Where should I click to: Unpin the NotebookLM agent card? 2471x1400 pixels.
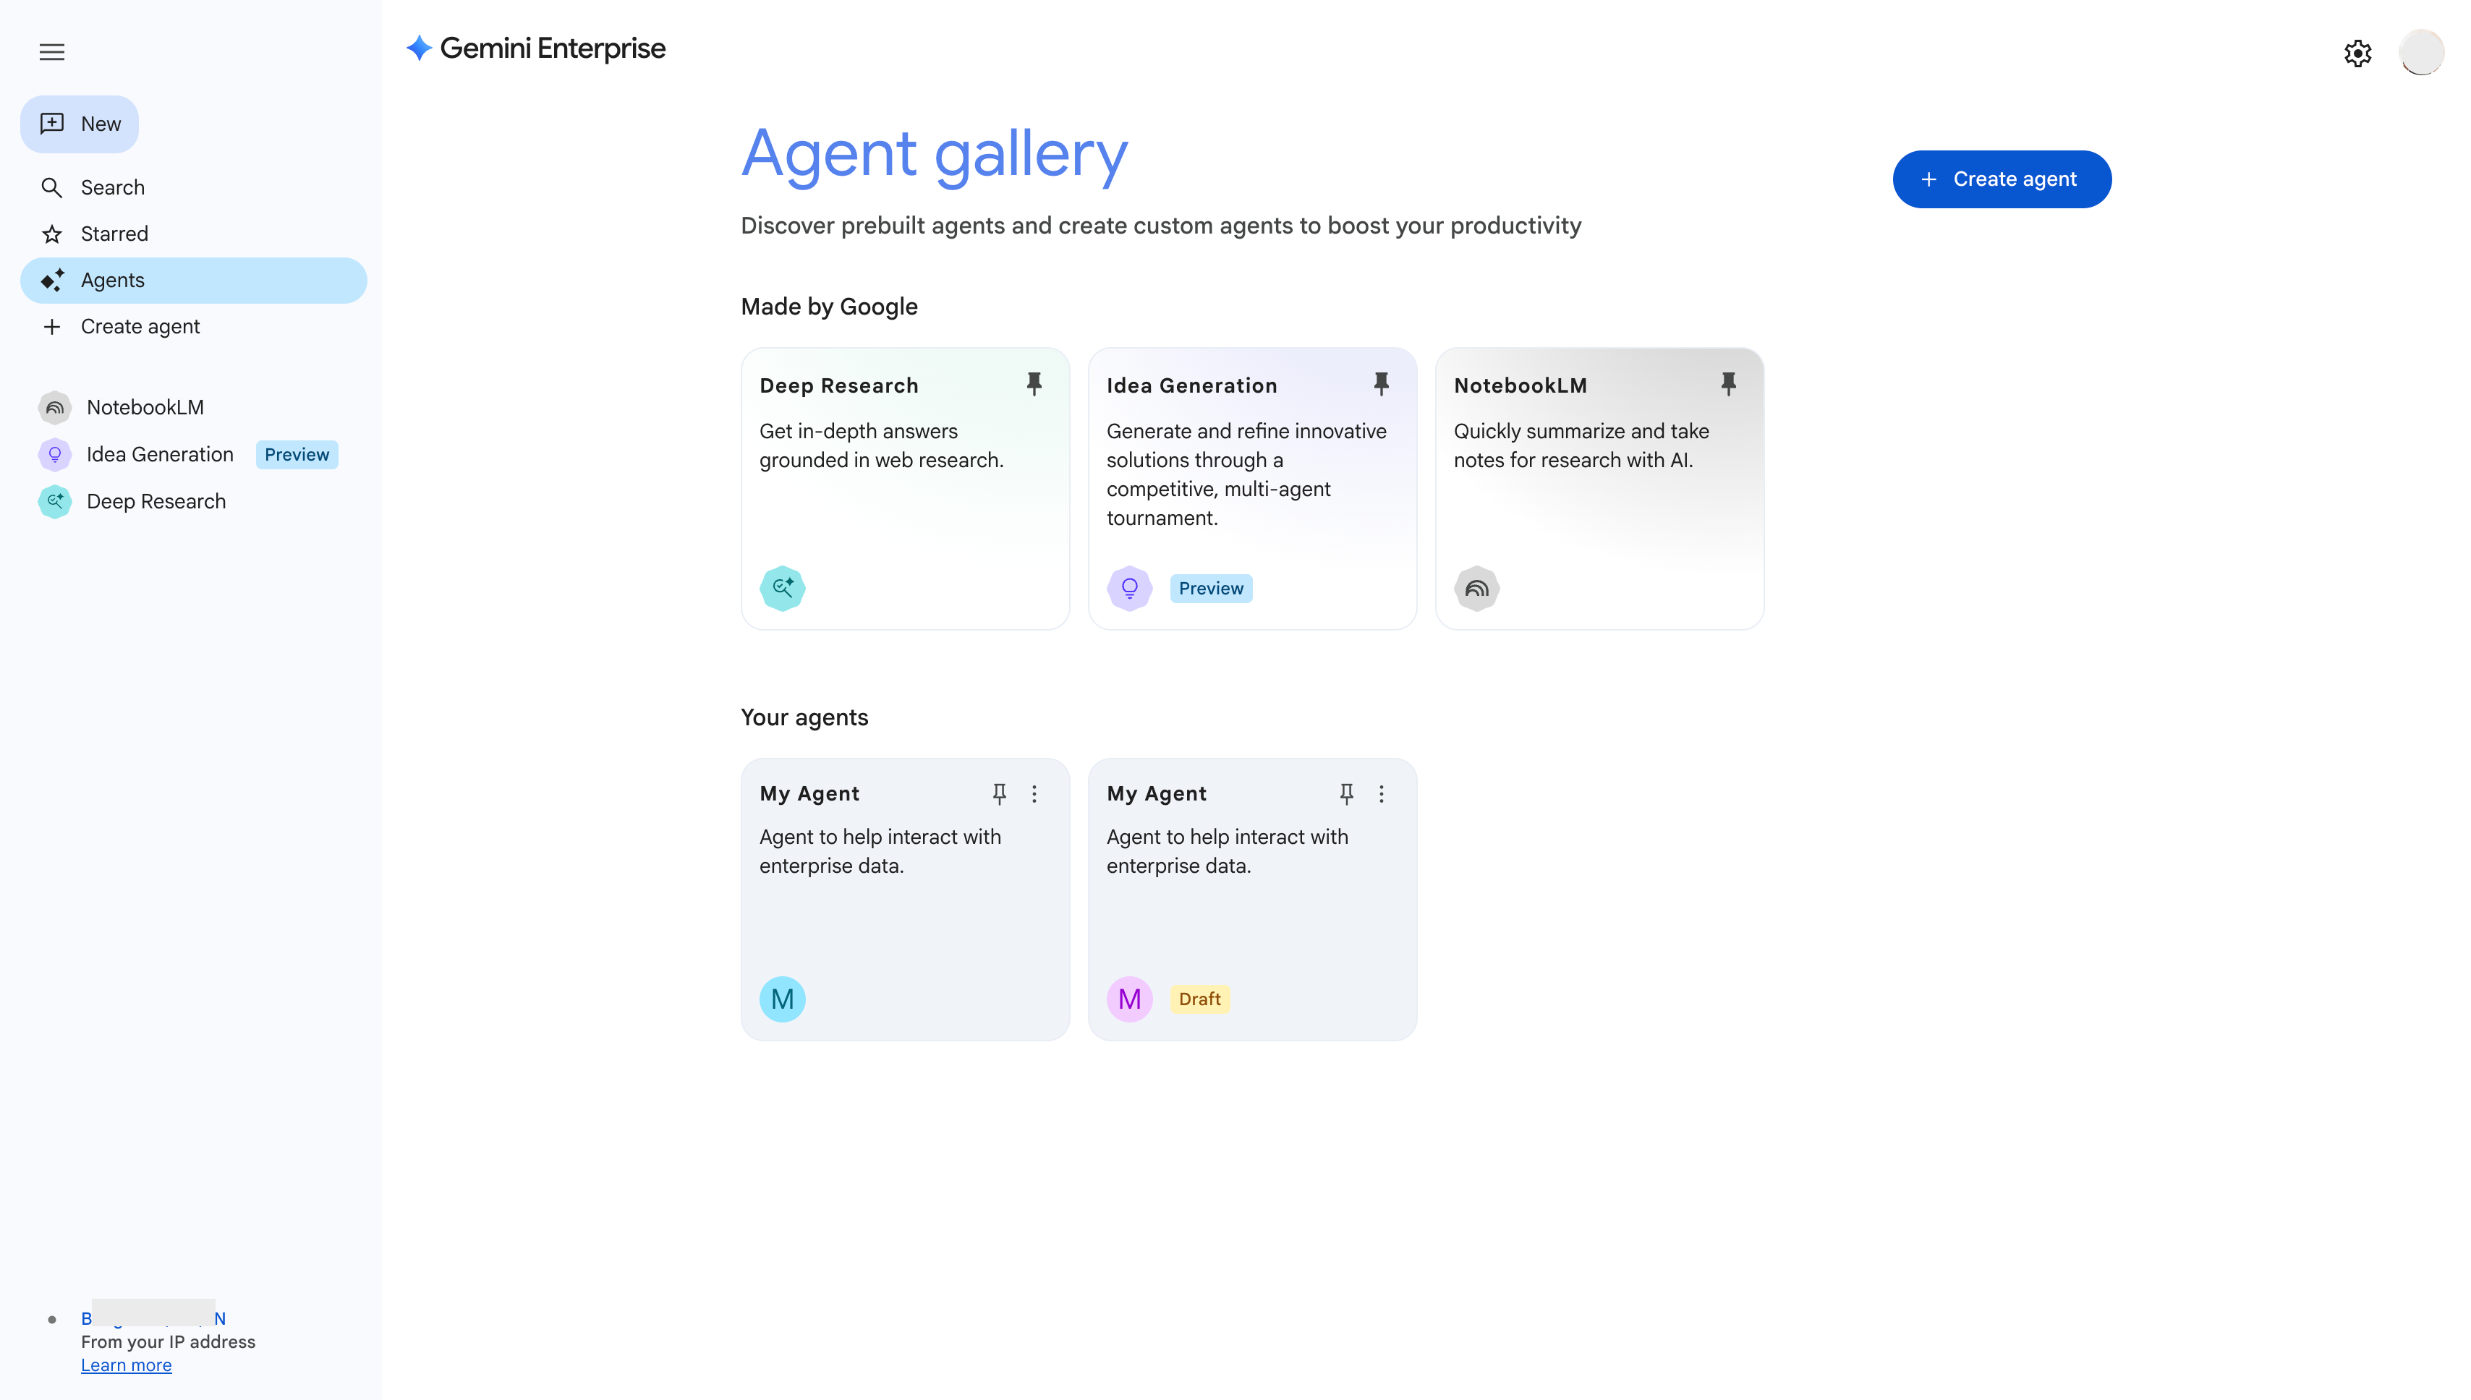1728,384
